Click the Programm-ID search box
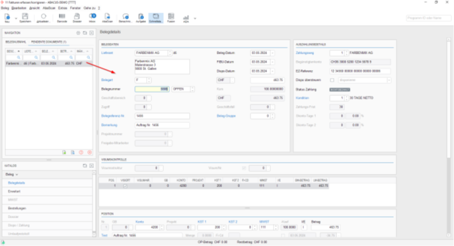This screenshot has width=454, height=246. [x=428, y=18]
